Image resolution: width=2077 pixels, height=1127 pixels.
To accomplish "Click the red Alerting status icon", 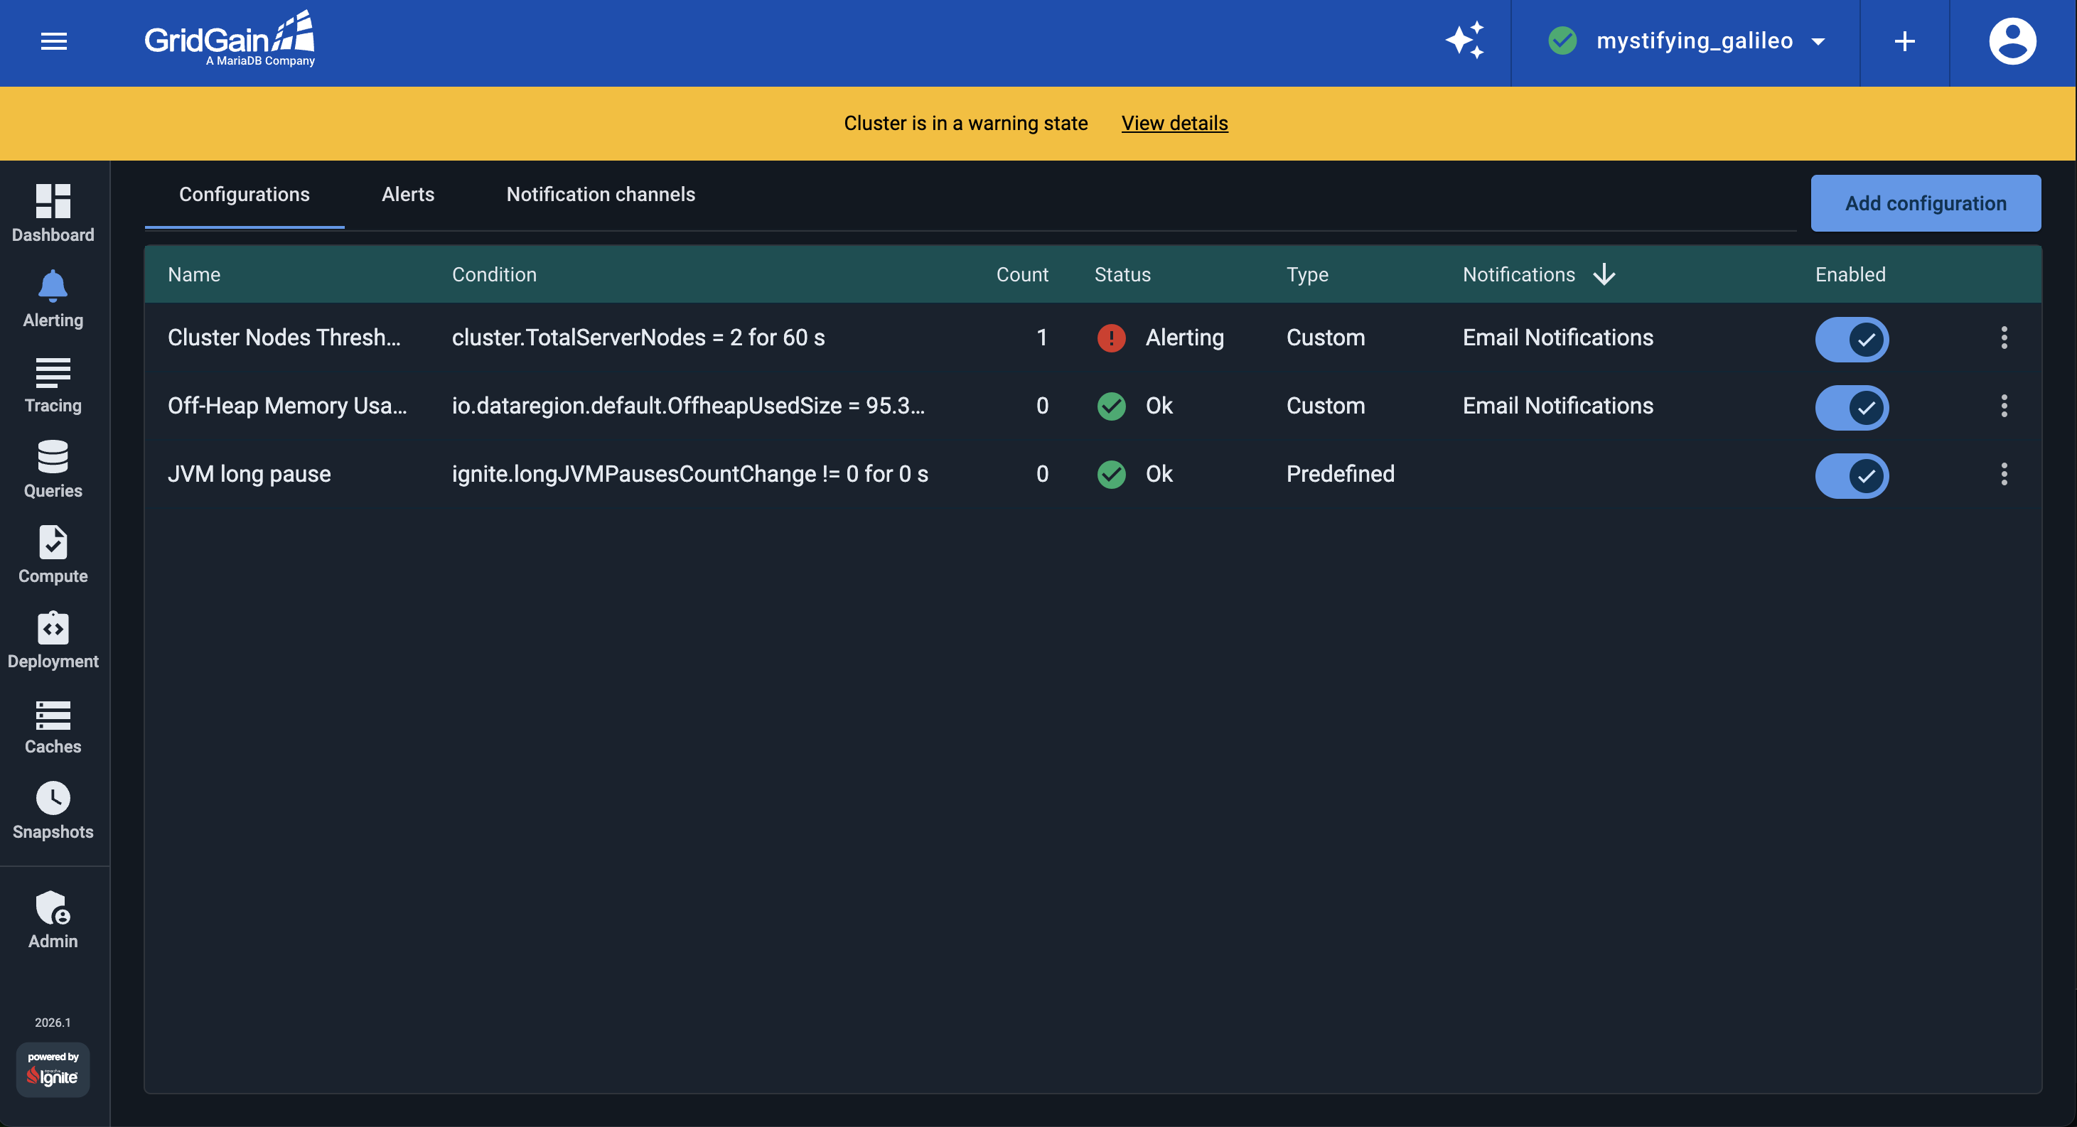I will pos(1111,338).
